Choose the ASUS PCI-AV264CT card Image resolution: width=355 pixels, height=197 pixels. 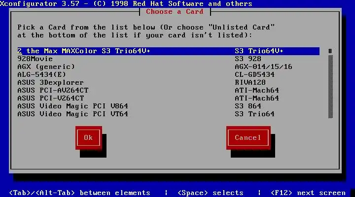click(169, 91)
